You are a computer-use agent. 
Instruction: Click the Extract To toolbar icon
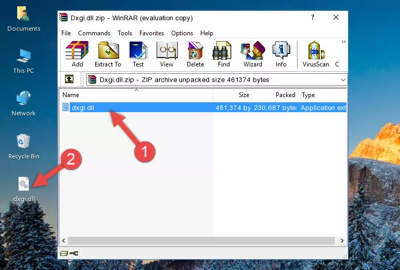[108, 54]
